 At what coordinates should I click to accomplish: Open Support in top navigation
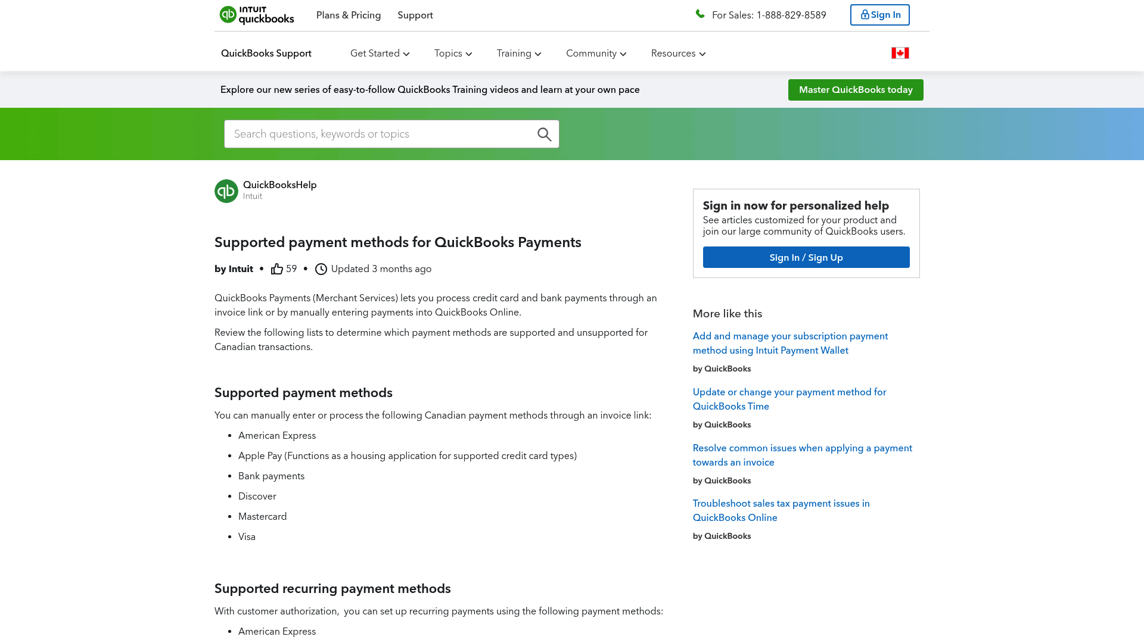click(415, 15)
